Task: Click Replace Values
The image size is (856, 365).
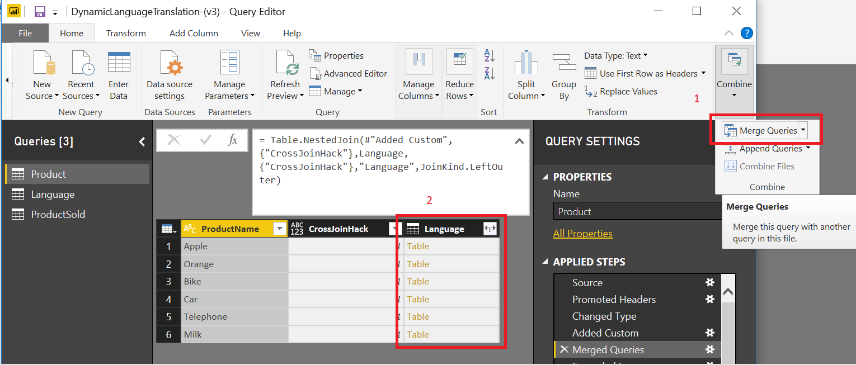Action: coord(621,91)
